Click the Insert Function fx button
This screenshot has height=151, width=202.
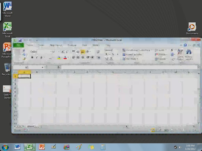coord(58,67)
